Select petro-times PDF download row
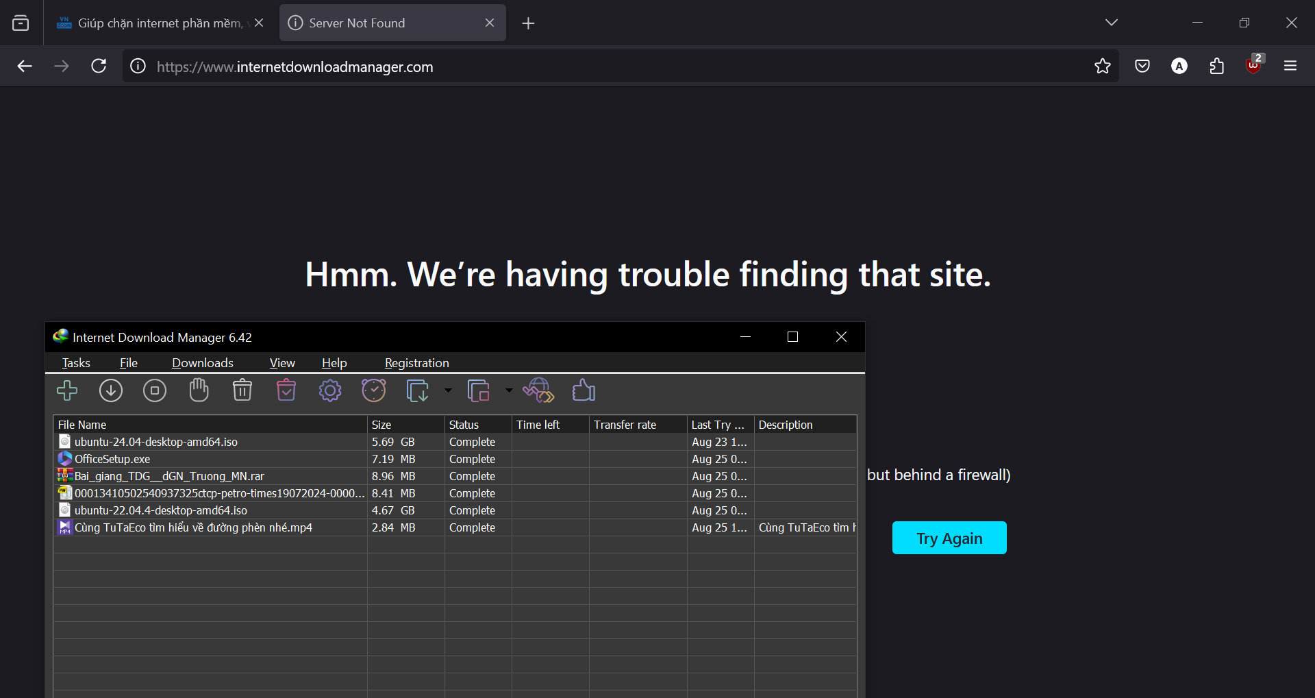Image resolution: width=1315 pixels, height=698 pixels. pos(455,493)
